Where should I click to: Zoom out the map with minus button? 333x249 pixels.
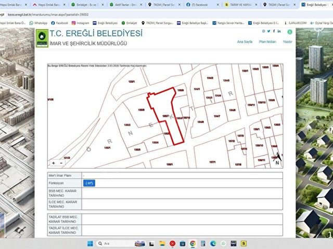(61, 163)
